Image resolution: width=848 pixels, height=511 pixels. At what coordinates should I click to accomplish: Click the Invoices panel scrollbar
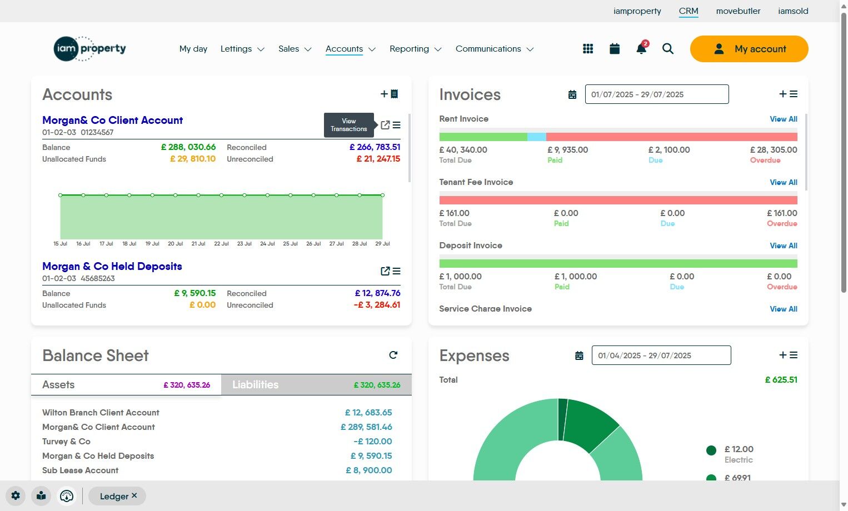click(806, 153)
